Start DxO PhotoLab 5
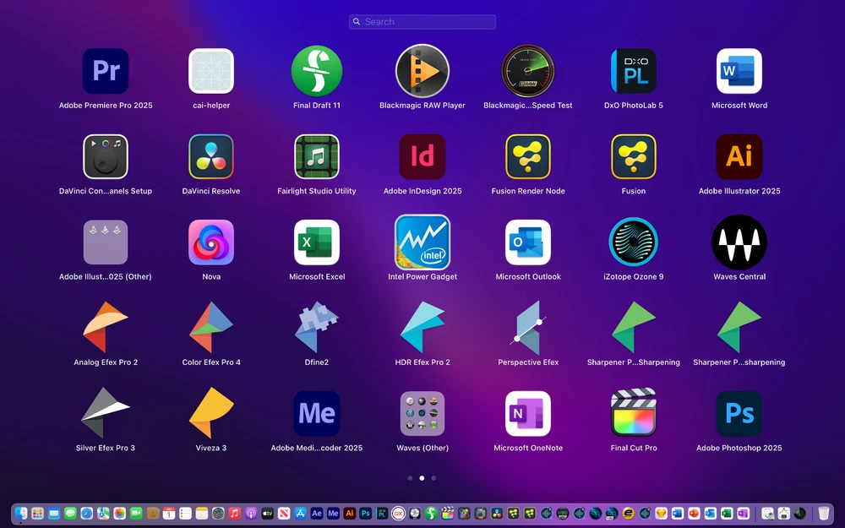Viewport: 845px width, 528px height. [x=634, y=71]
